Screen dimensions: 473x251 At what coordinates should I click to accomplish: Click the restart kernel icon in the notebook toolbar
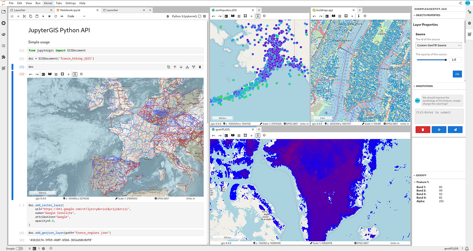tap(56, 16)
